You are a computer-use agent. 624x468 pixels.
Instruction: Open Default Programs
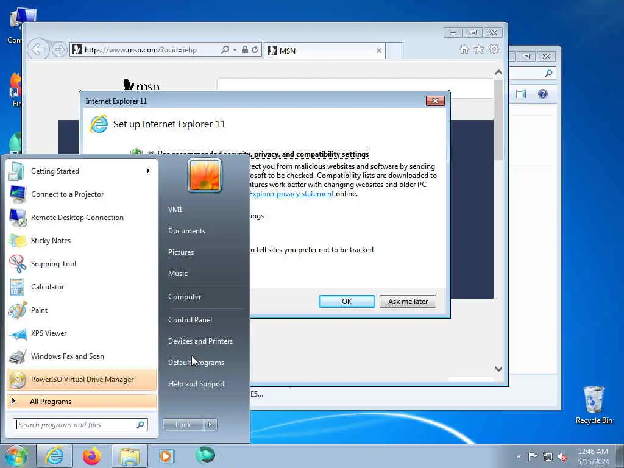(196, 363)
